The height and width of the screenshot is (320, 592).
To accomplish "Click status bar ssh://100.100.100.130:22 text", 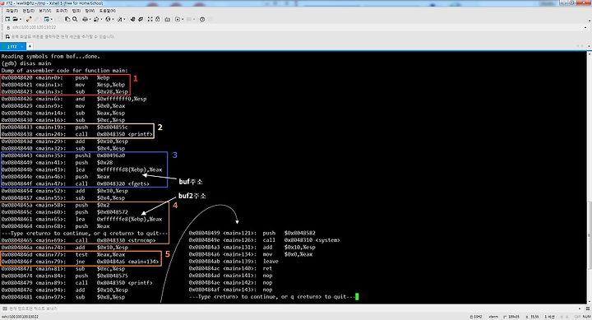I will click(x=20, y=317).
